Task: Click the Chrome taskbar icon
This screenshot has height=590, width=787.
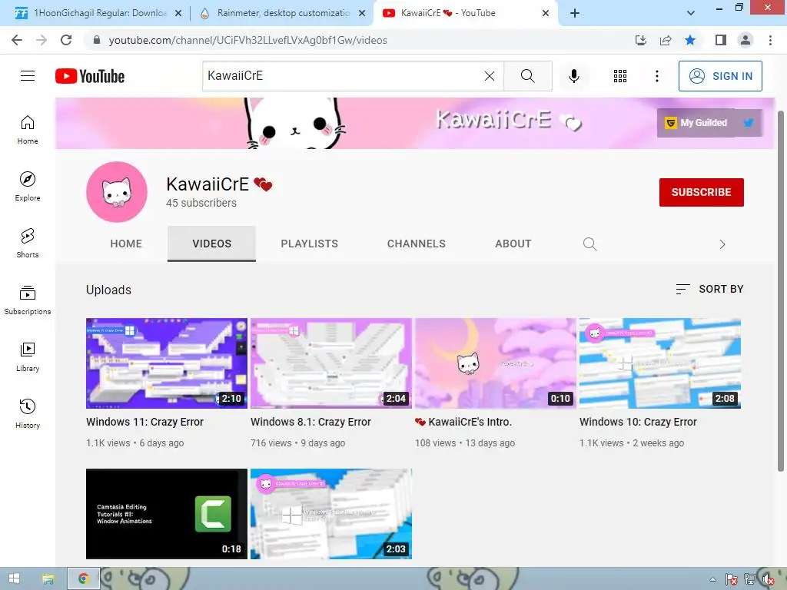Action: (83, 578)
